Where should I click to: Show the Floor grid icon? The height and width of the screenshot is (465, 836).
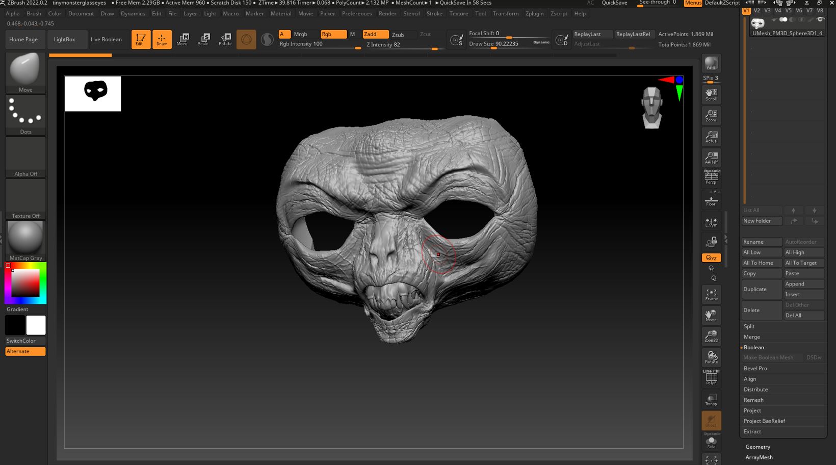711,199
